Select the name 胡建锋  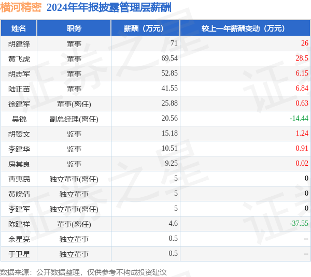[x=19, y=44]
